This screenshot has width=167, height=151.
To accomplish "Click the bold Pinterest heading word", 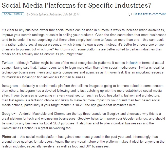I will (9, 137).
